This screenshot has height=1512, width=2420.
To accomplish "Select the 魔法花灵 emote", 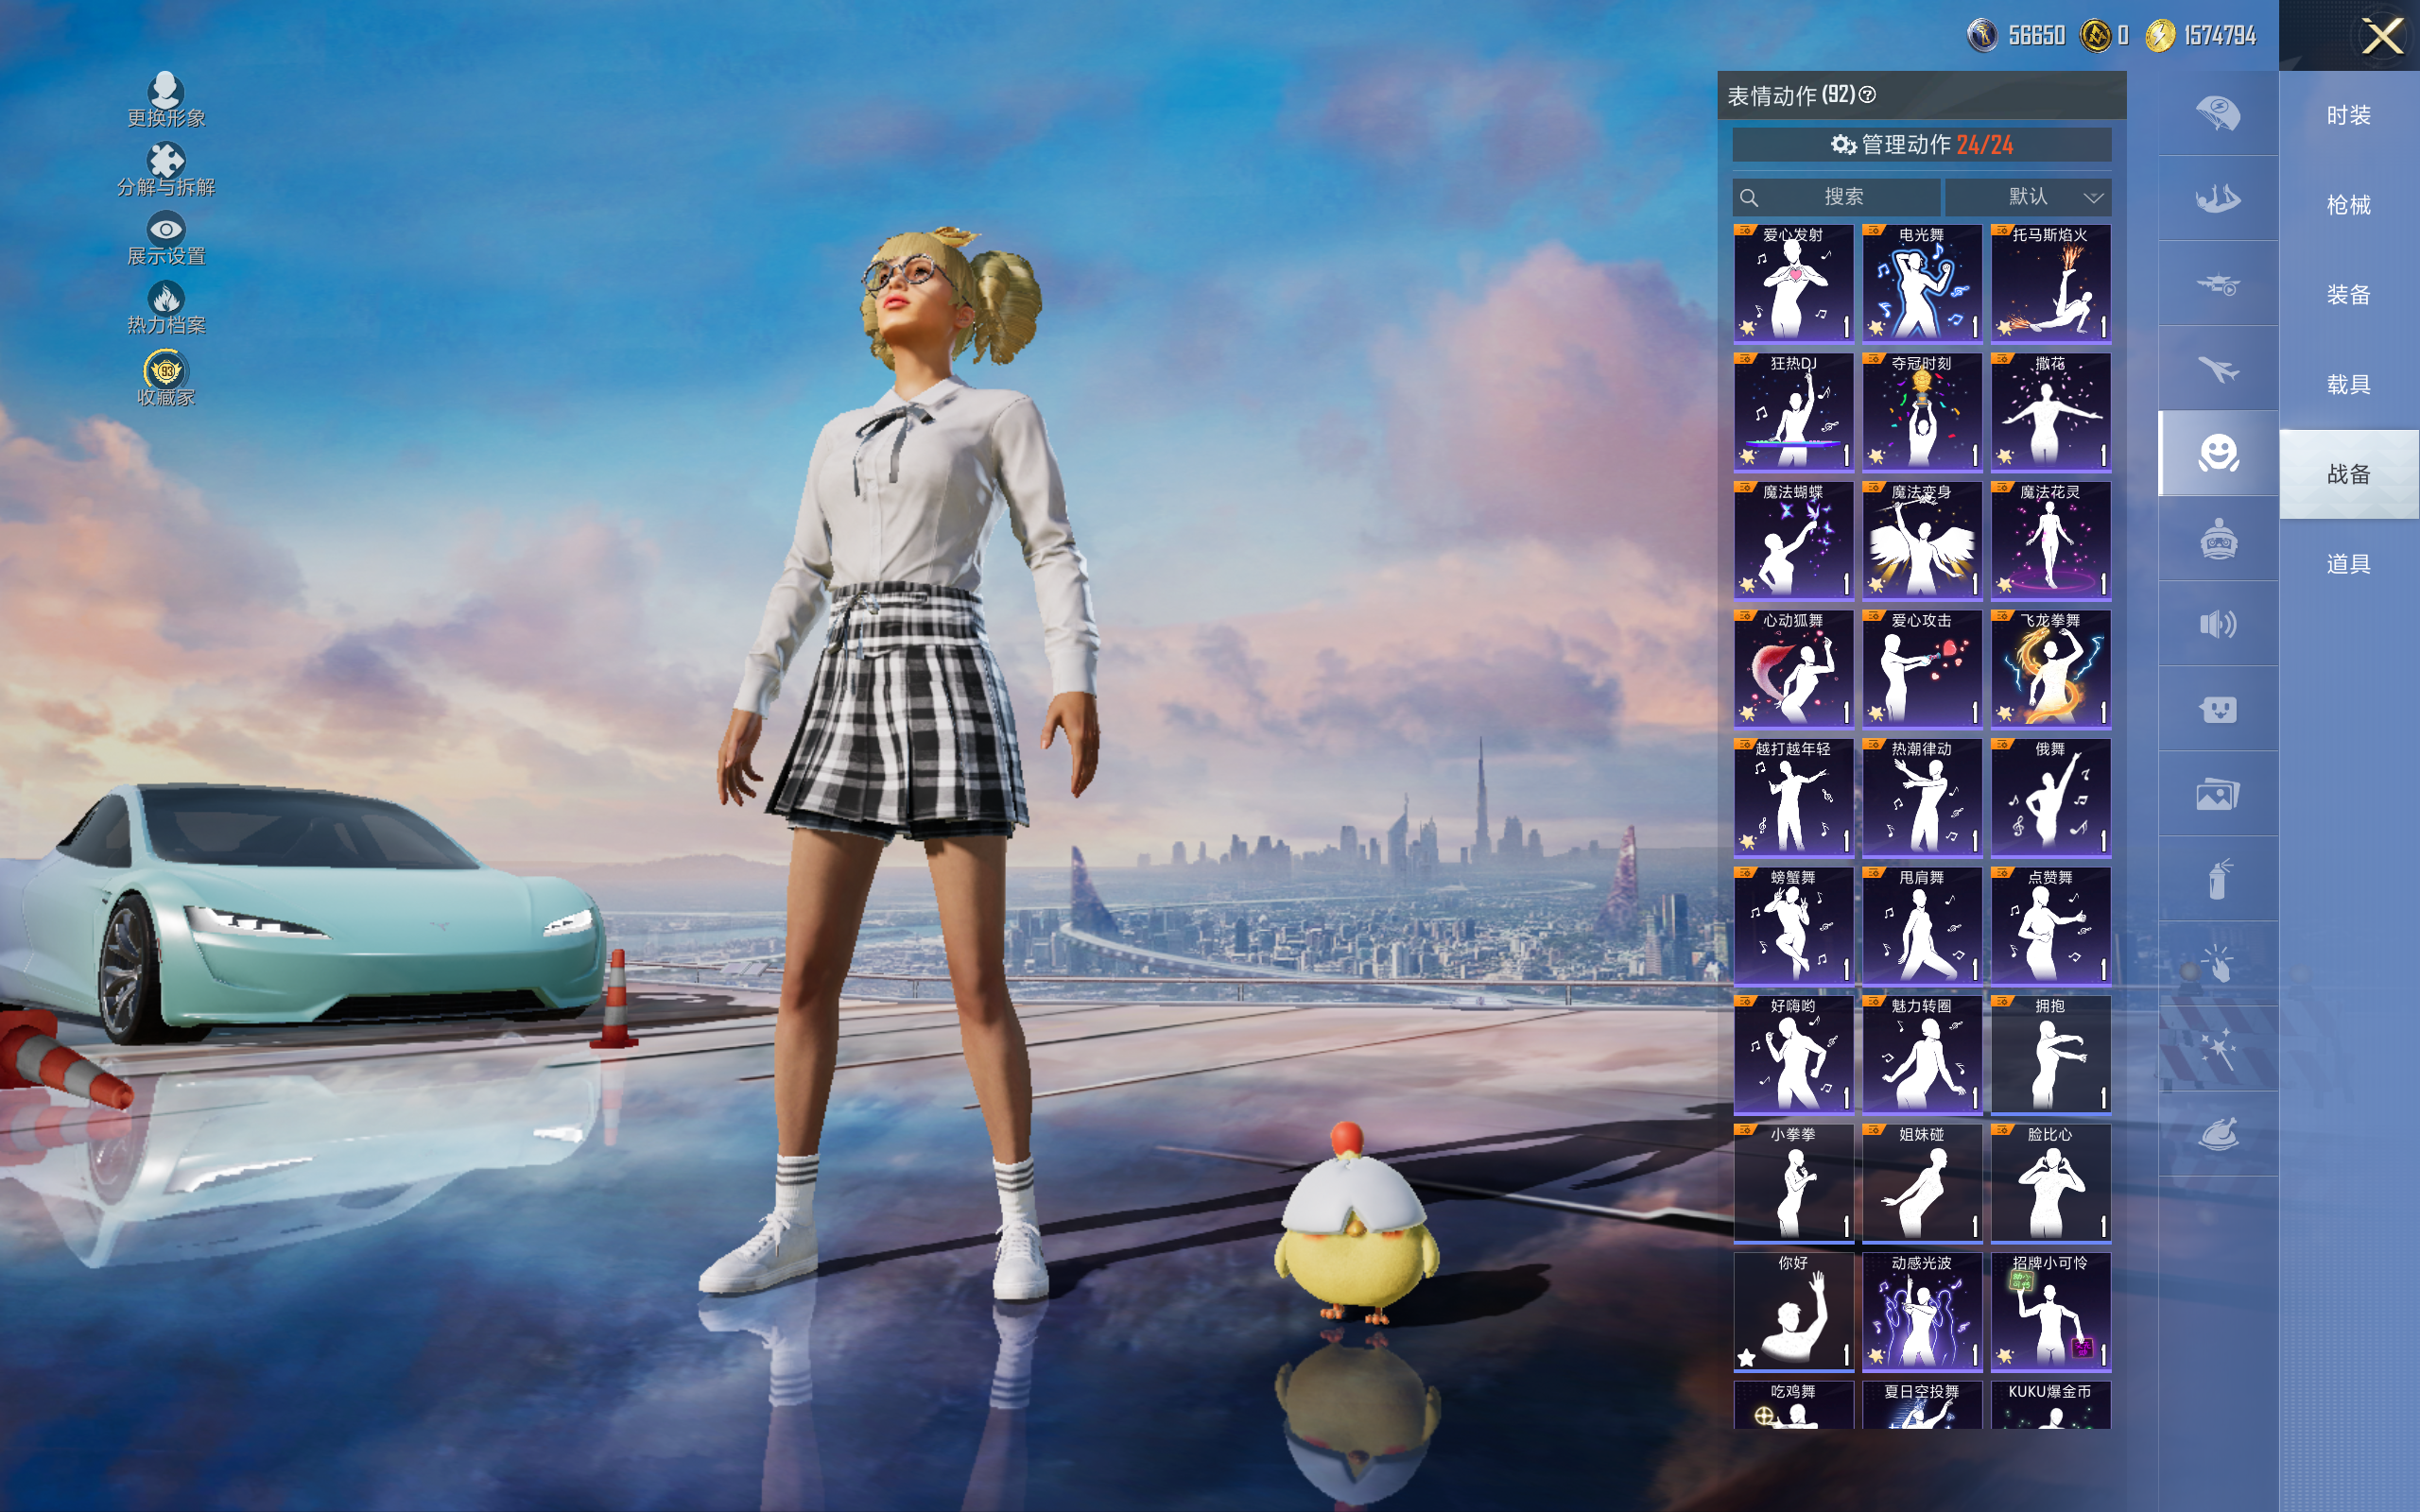I will click(2051, 540).
